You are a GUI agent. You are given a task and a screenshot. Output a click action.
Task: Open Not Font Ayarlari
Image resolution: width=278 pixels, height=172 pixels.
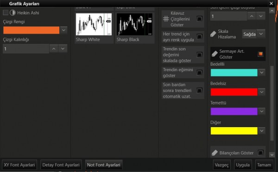[104, 165]
